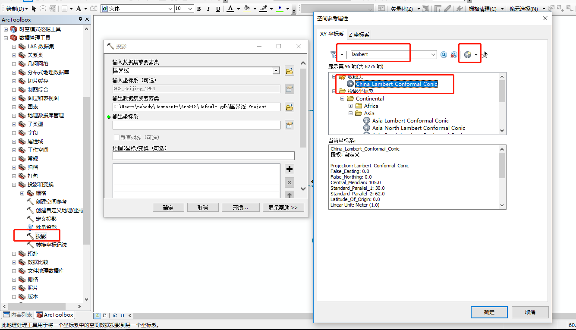
Task: Select Asia Lambert Conformal Conic
Action: [410, 121]
